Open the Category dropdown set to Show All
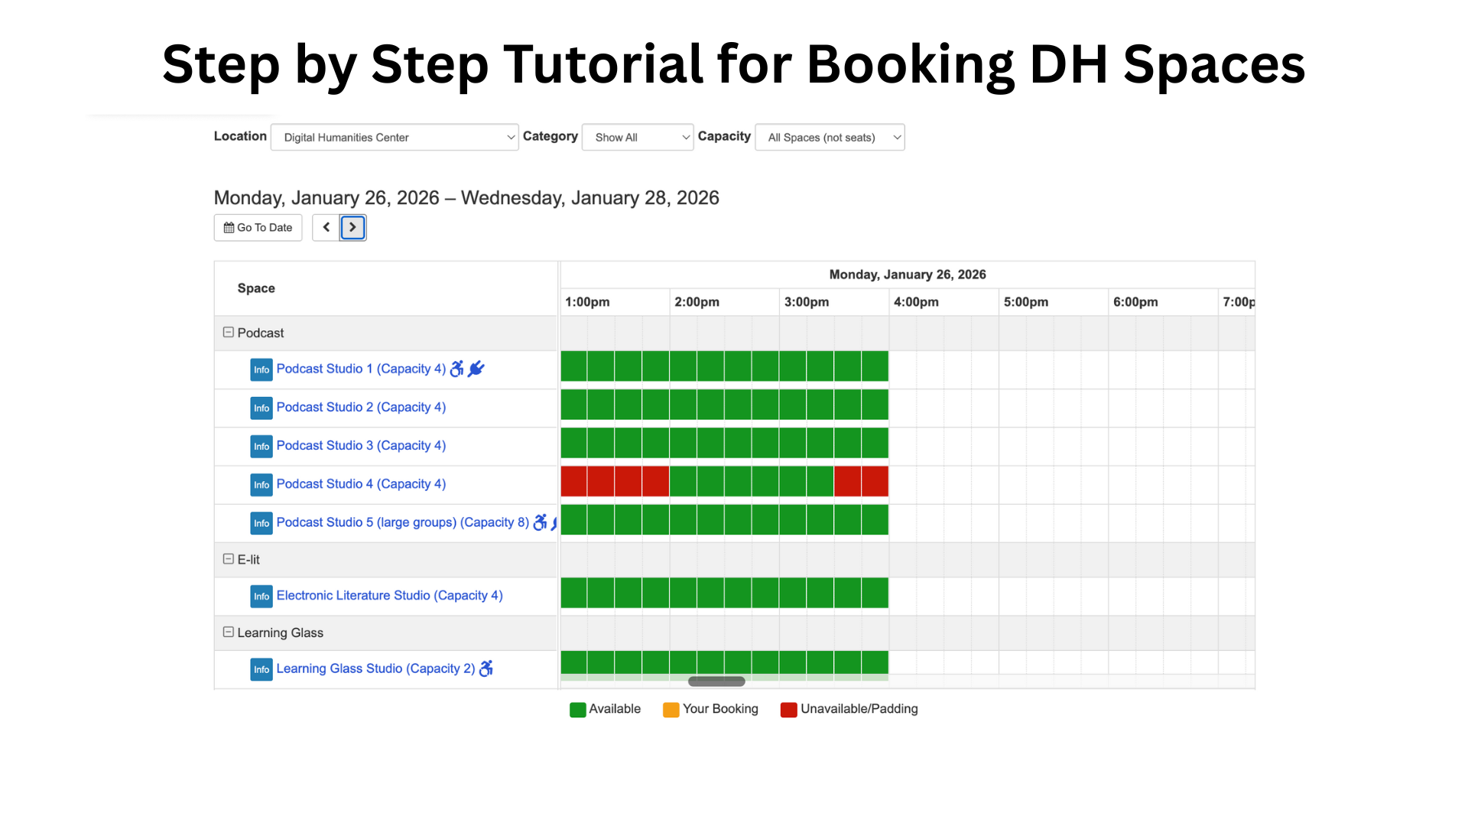 637,137
